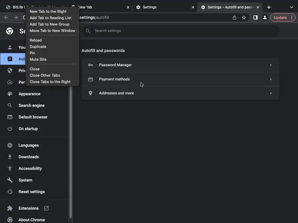Open the tab search dropdown chevron

tap(292, 7)
